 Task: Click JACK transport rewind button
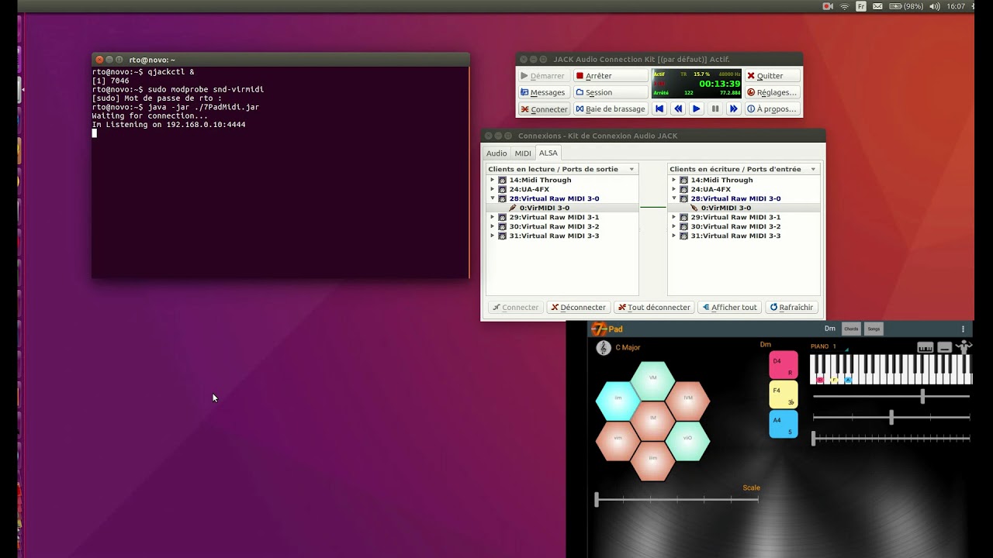tap(678, 109)
